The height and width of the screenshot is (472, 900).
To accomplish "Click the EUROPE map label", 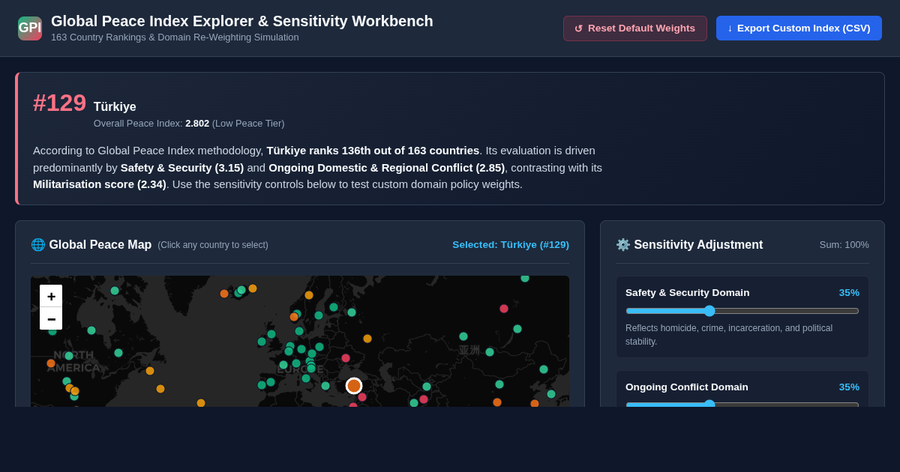I will [301, 369].
